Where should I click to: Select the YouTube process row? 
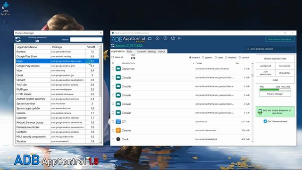[58, 85]
